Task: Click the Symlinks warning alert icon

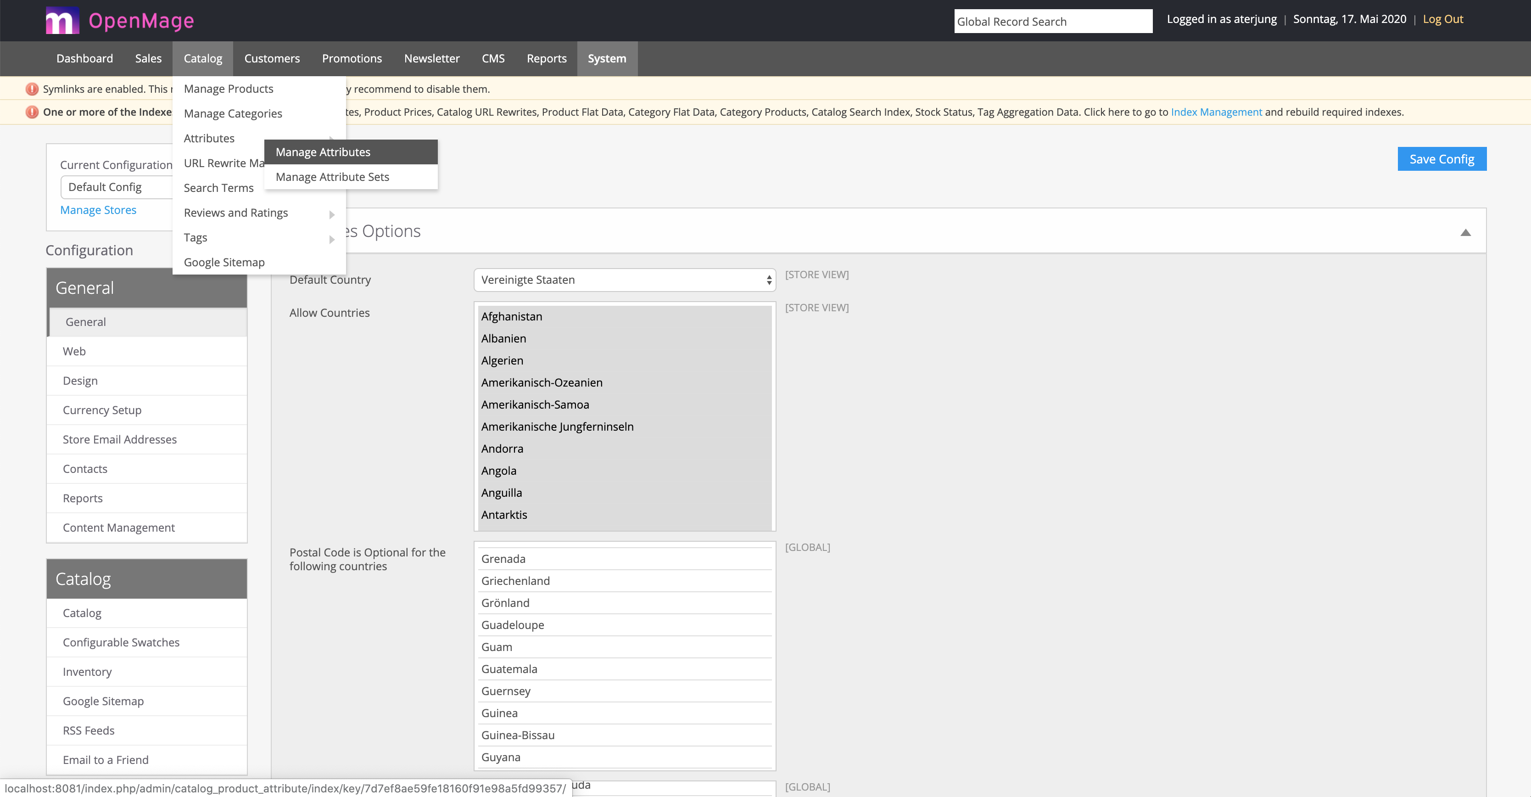Action: 32,89
